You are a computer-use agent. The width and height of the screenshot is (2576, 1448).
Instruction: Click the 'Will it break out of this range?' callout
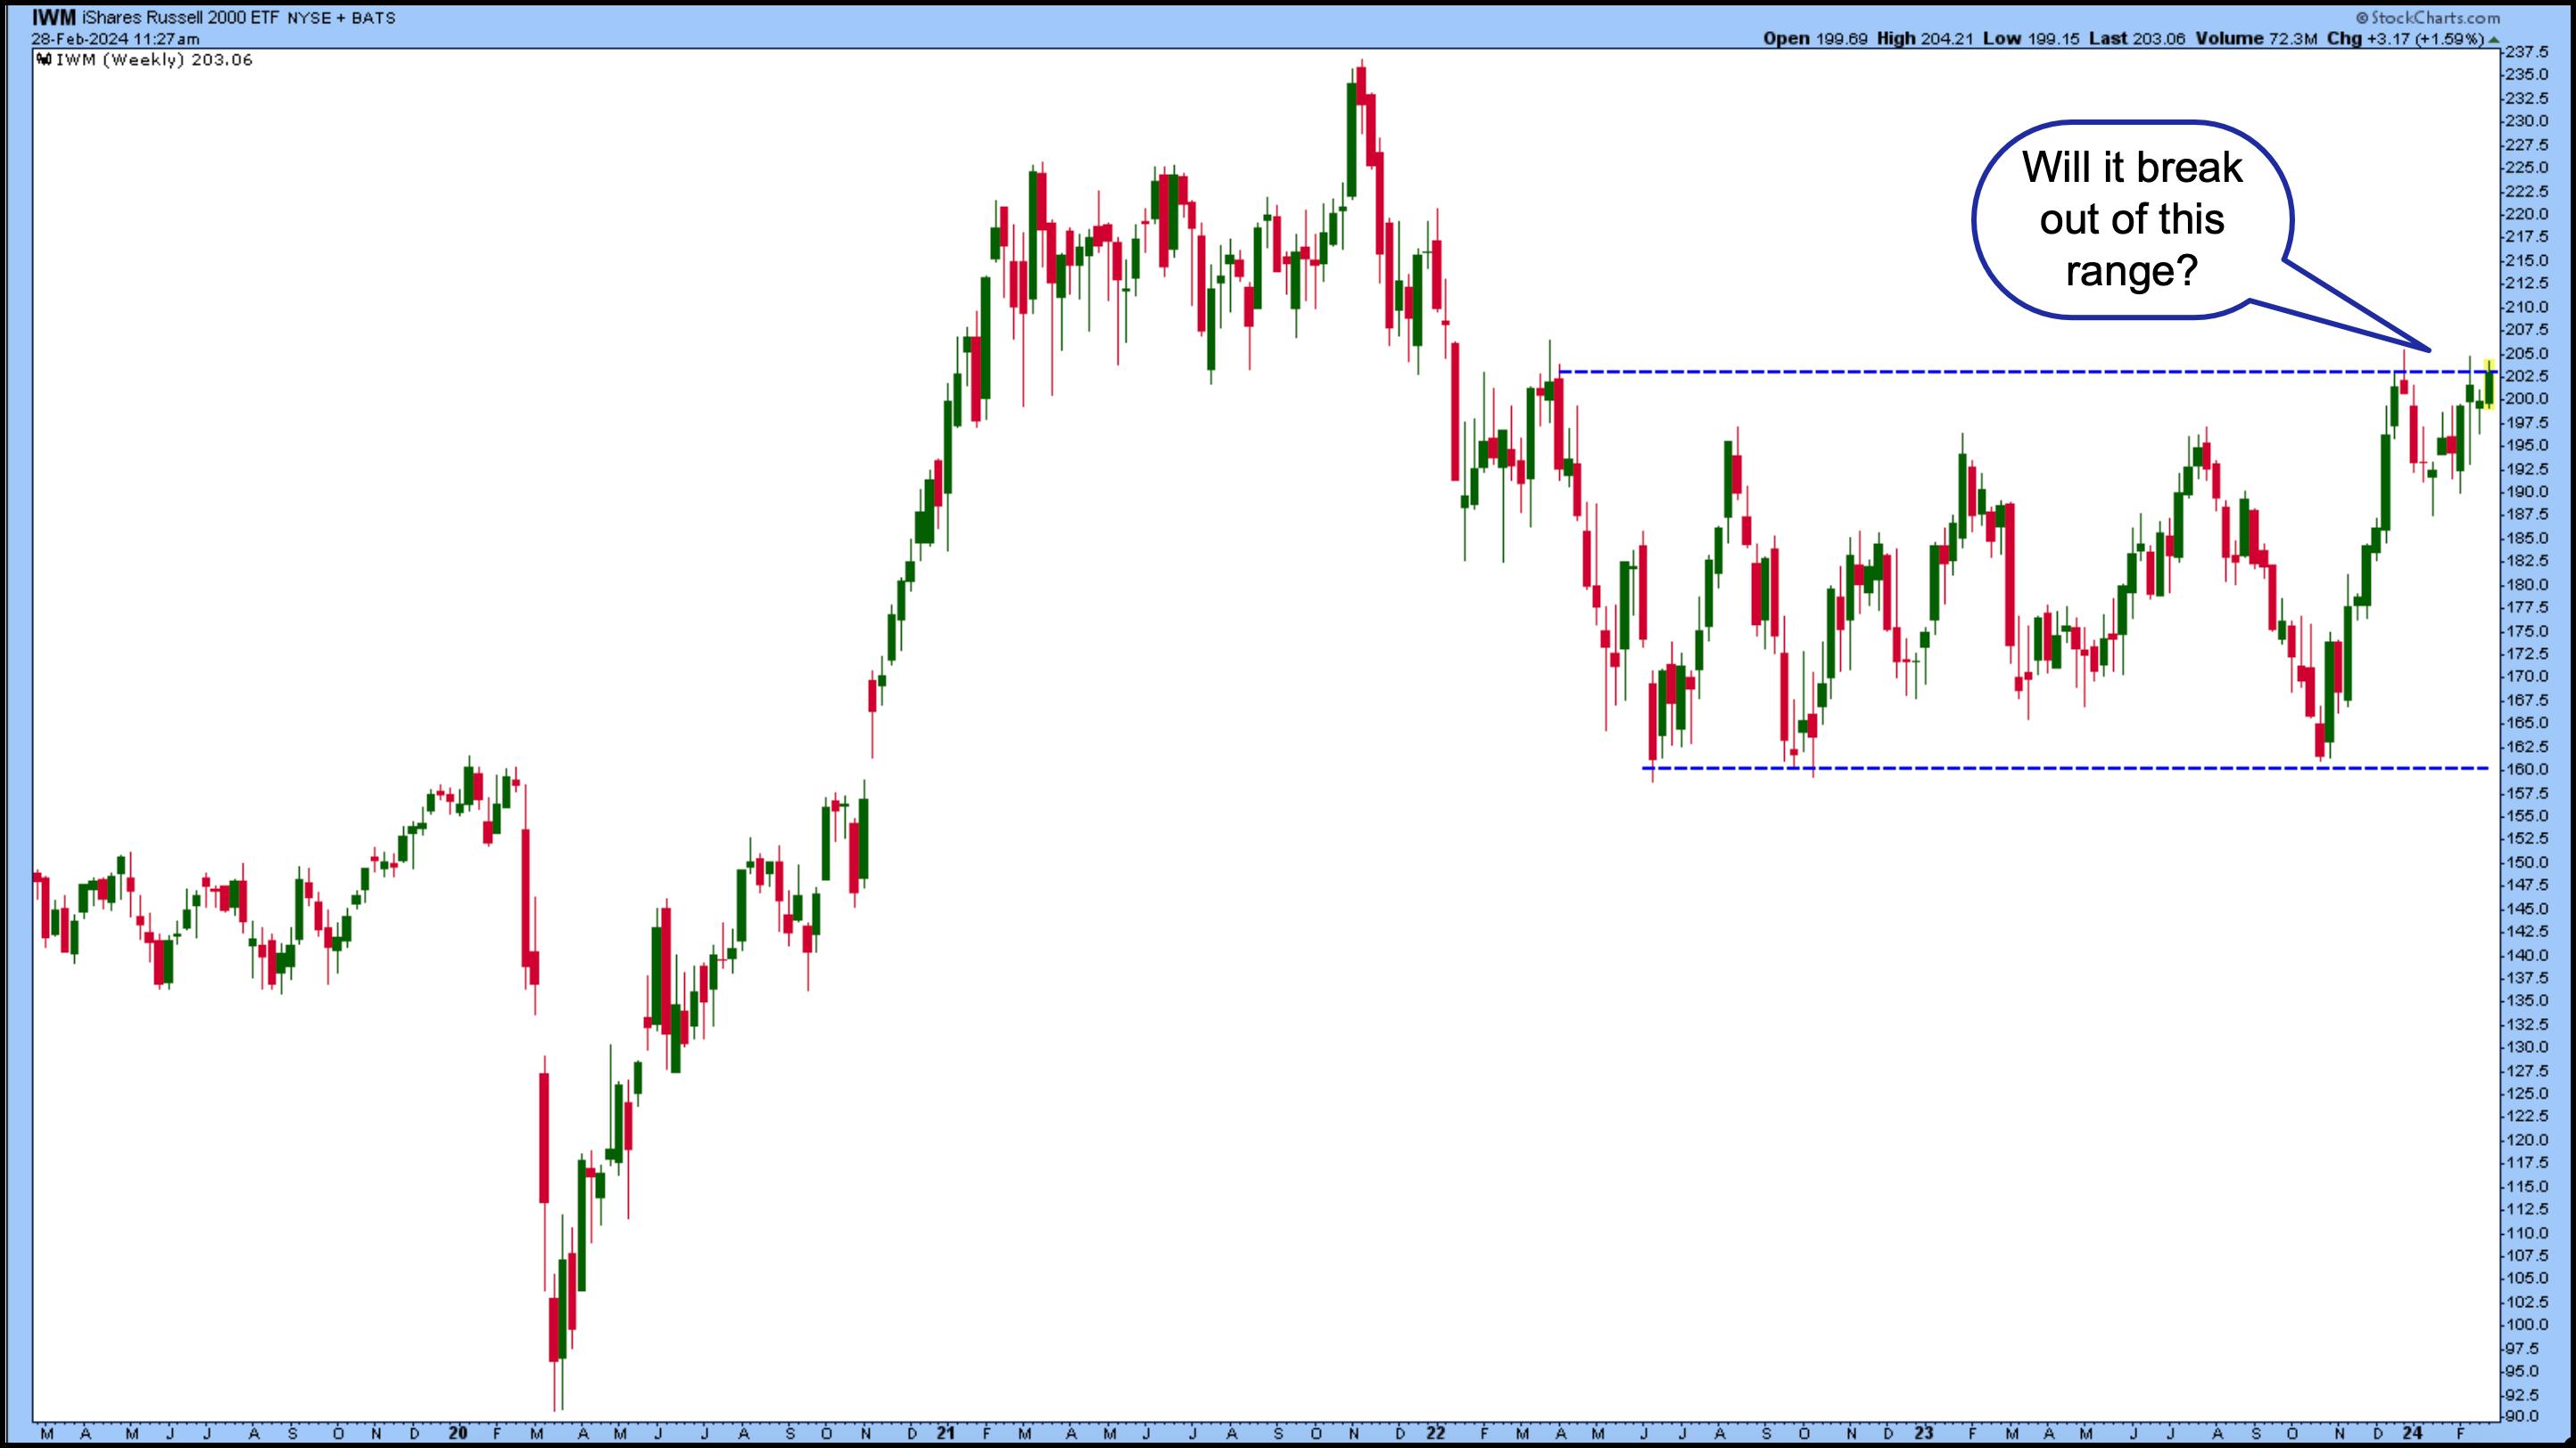(x=2131, y=220)
